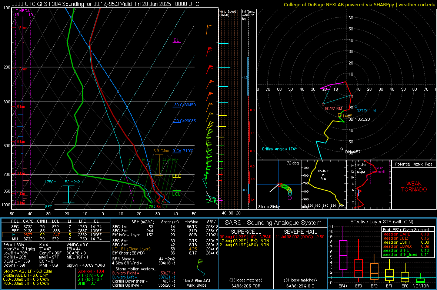Click the red Supercell = 10.4 composite value
The width and height of the screenshot is (437, 290).
point(91,271)
